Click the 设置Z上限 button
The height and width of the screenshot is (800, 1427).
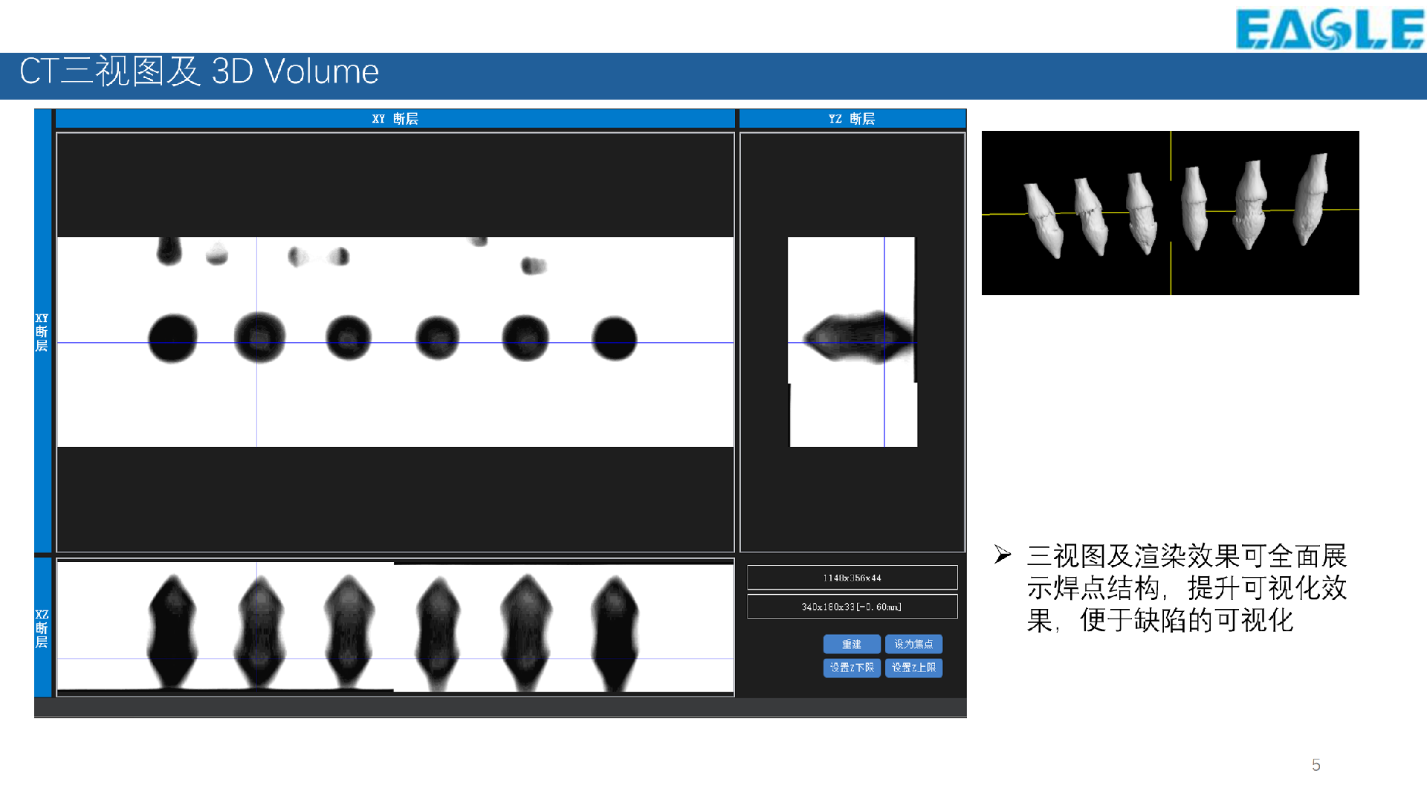point(913,668)
